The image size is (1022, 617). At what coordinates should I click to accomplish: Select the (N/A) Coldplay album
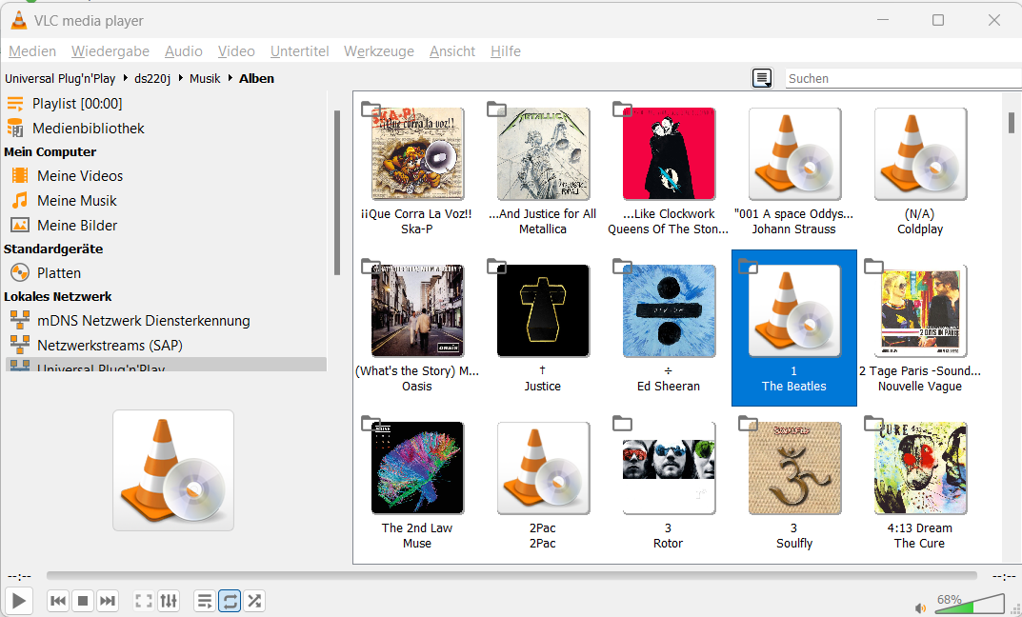click(x=920, y=170)
